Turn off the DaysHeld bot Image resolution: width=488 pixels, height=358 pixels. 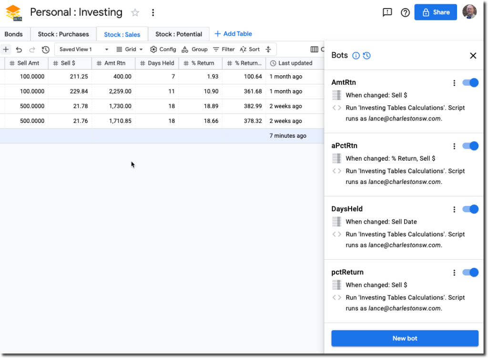click(x=470, y=209)
